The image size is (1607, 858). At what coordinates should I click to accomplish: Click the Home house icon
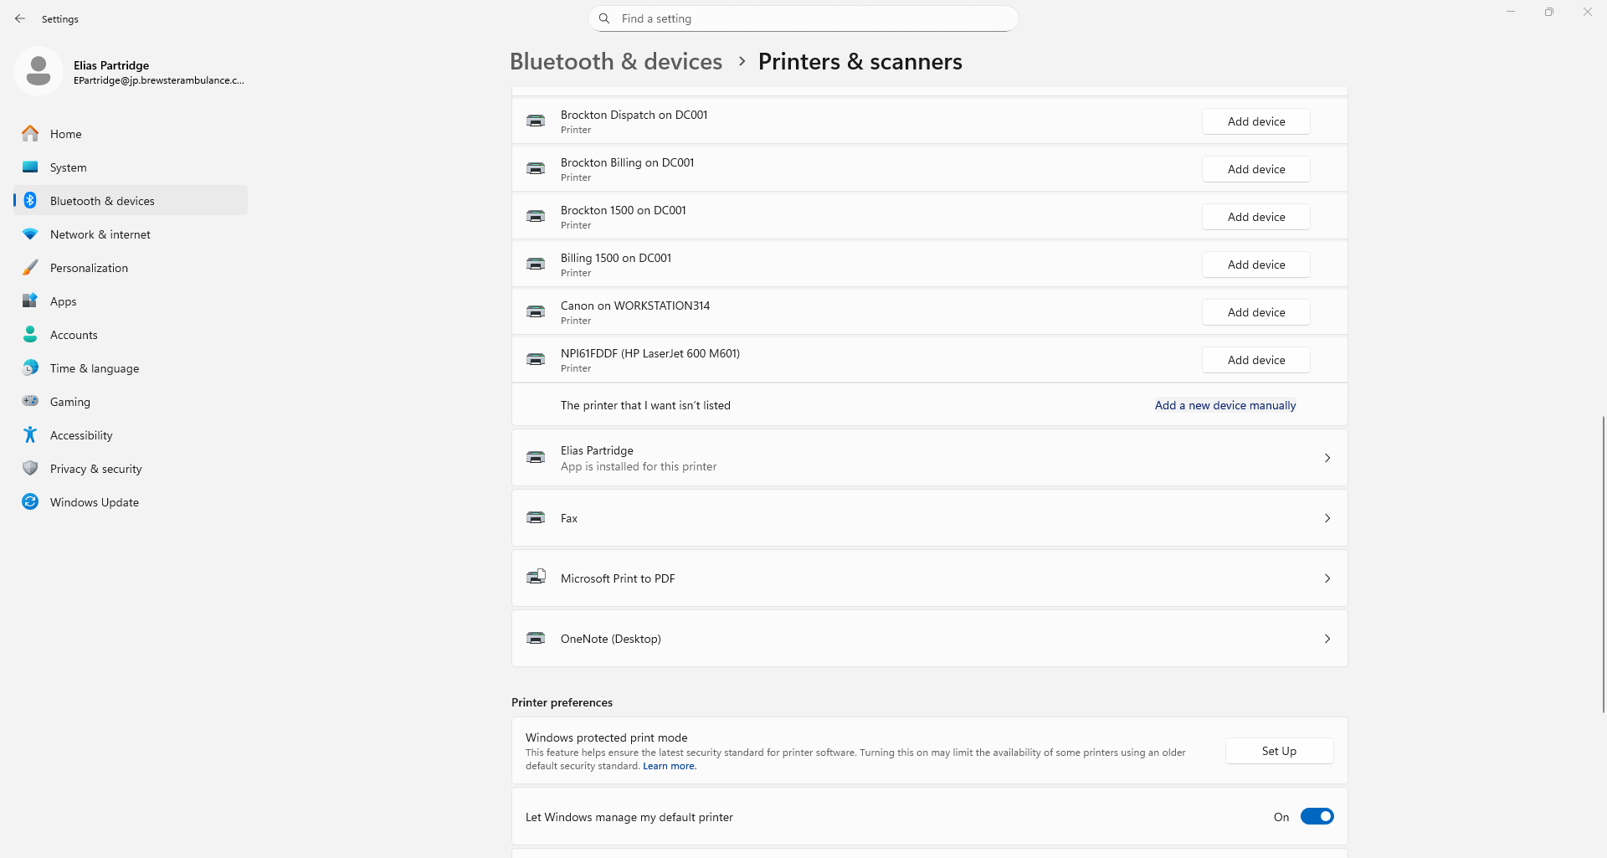pos(30,133)
